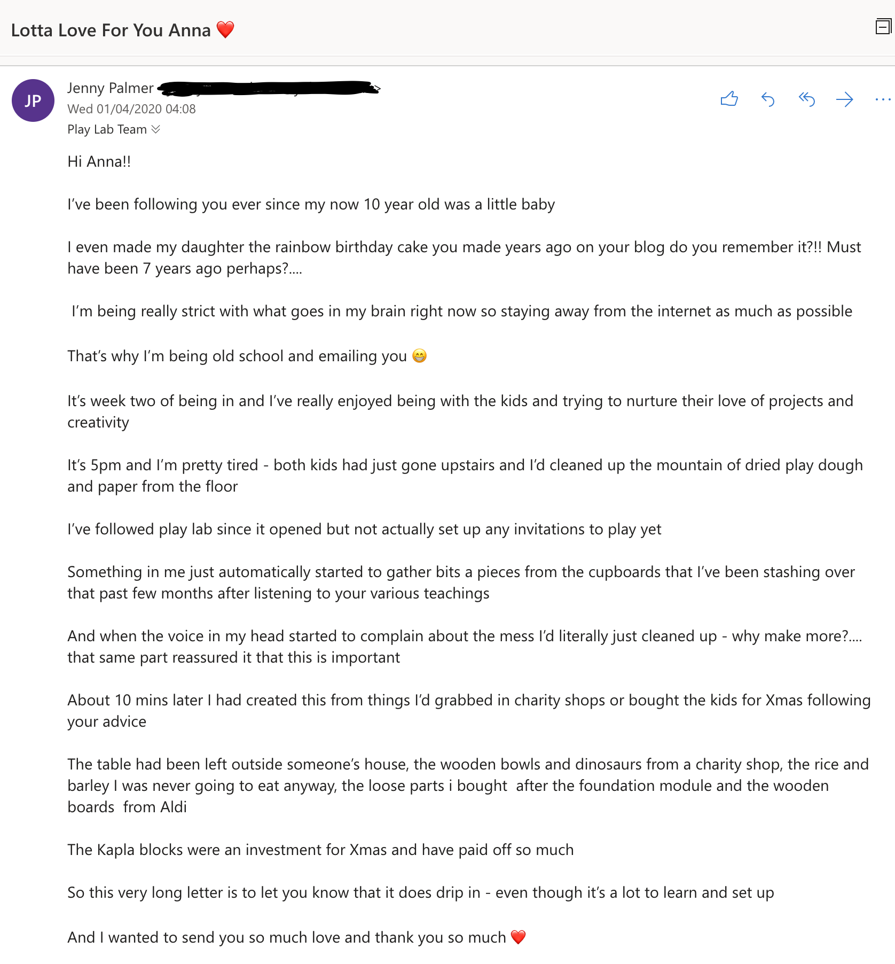Click the subject 'Lotta Love For You Anna'

coord(111,30)
